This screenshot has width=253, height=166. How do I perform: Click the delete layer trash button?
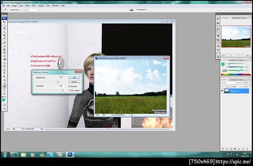pyautogui.click(x=247, y=149)
